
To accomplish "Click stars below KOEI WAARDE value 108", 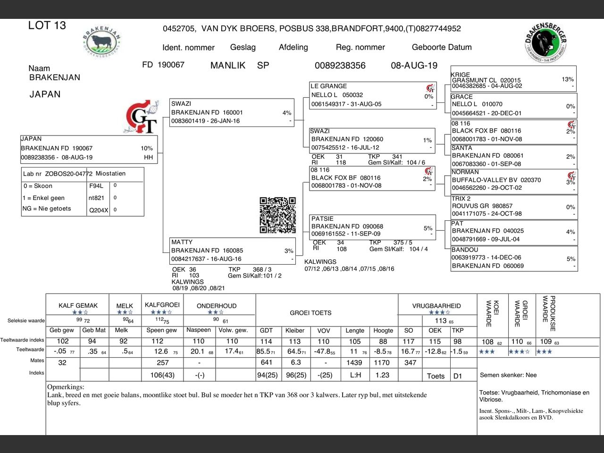I will point(487,352).
